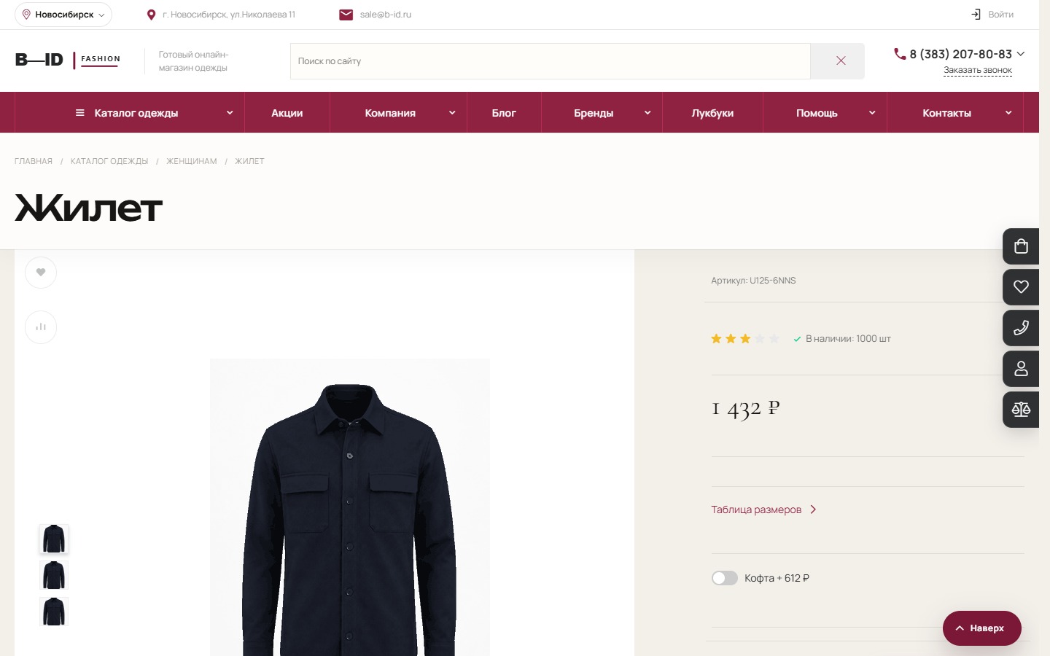Image resolution: width=1050 pixels, height=656 pixels.
Task: Clear search with the X button
Action: pyautogui.click(x=841, y=61)
